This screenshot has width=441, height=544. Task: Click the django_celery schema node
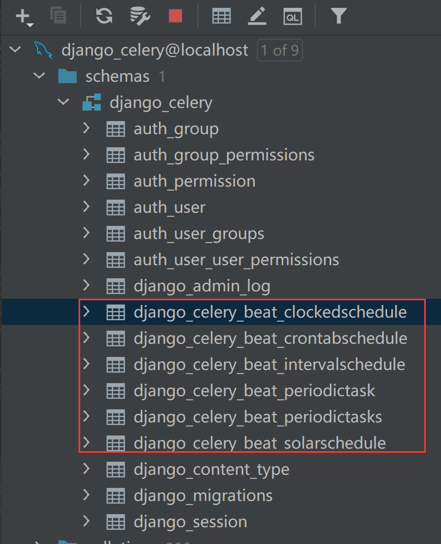click(161, 103)
